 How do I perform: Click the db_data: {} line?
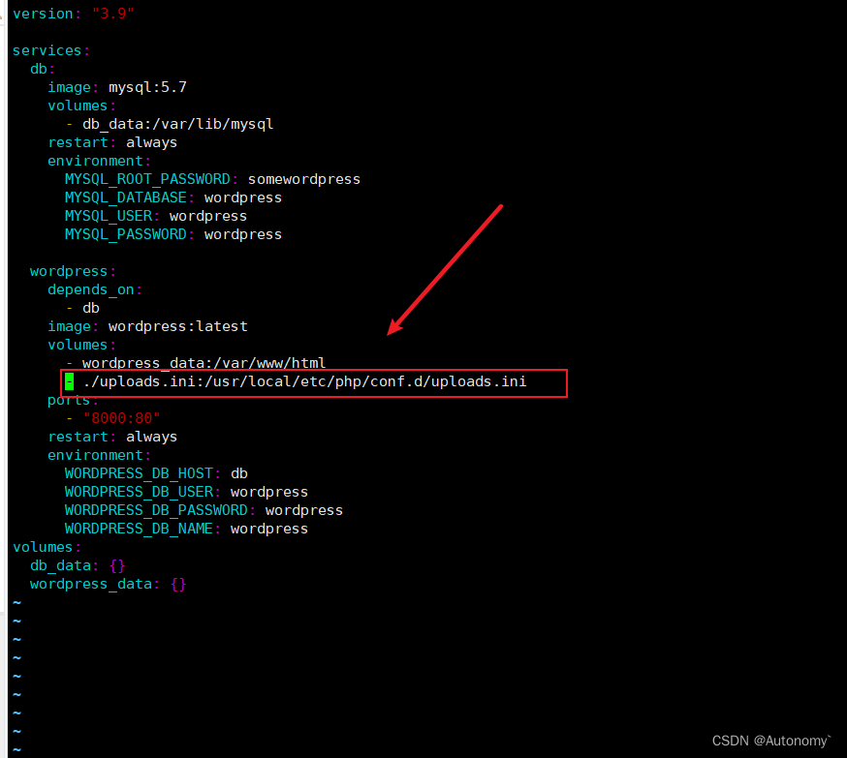pyautogui.click(x=78, y=565)
